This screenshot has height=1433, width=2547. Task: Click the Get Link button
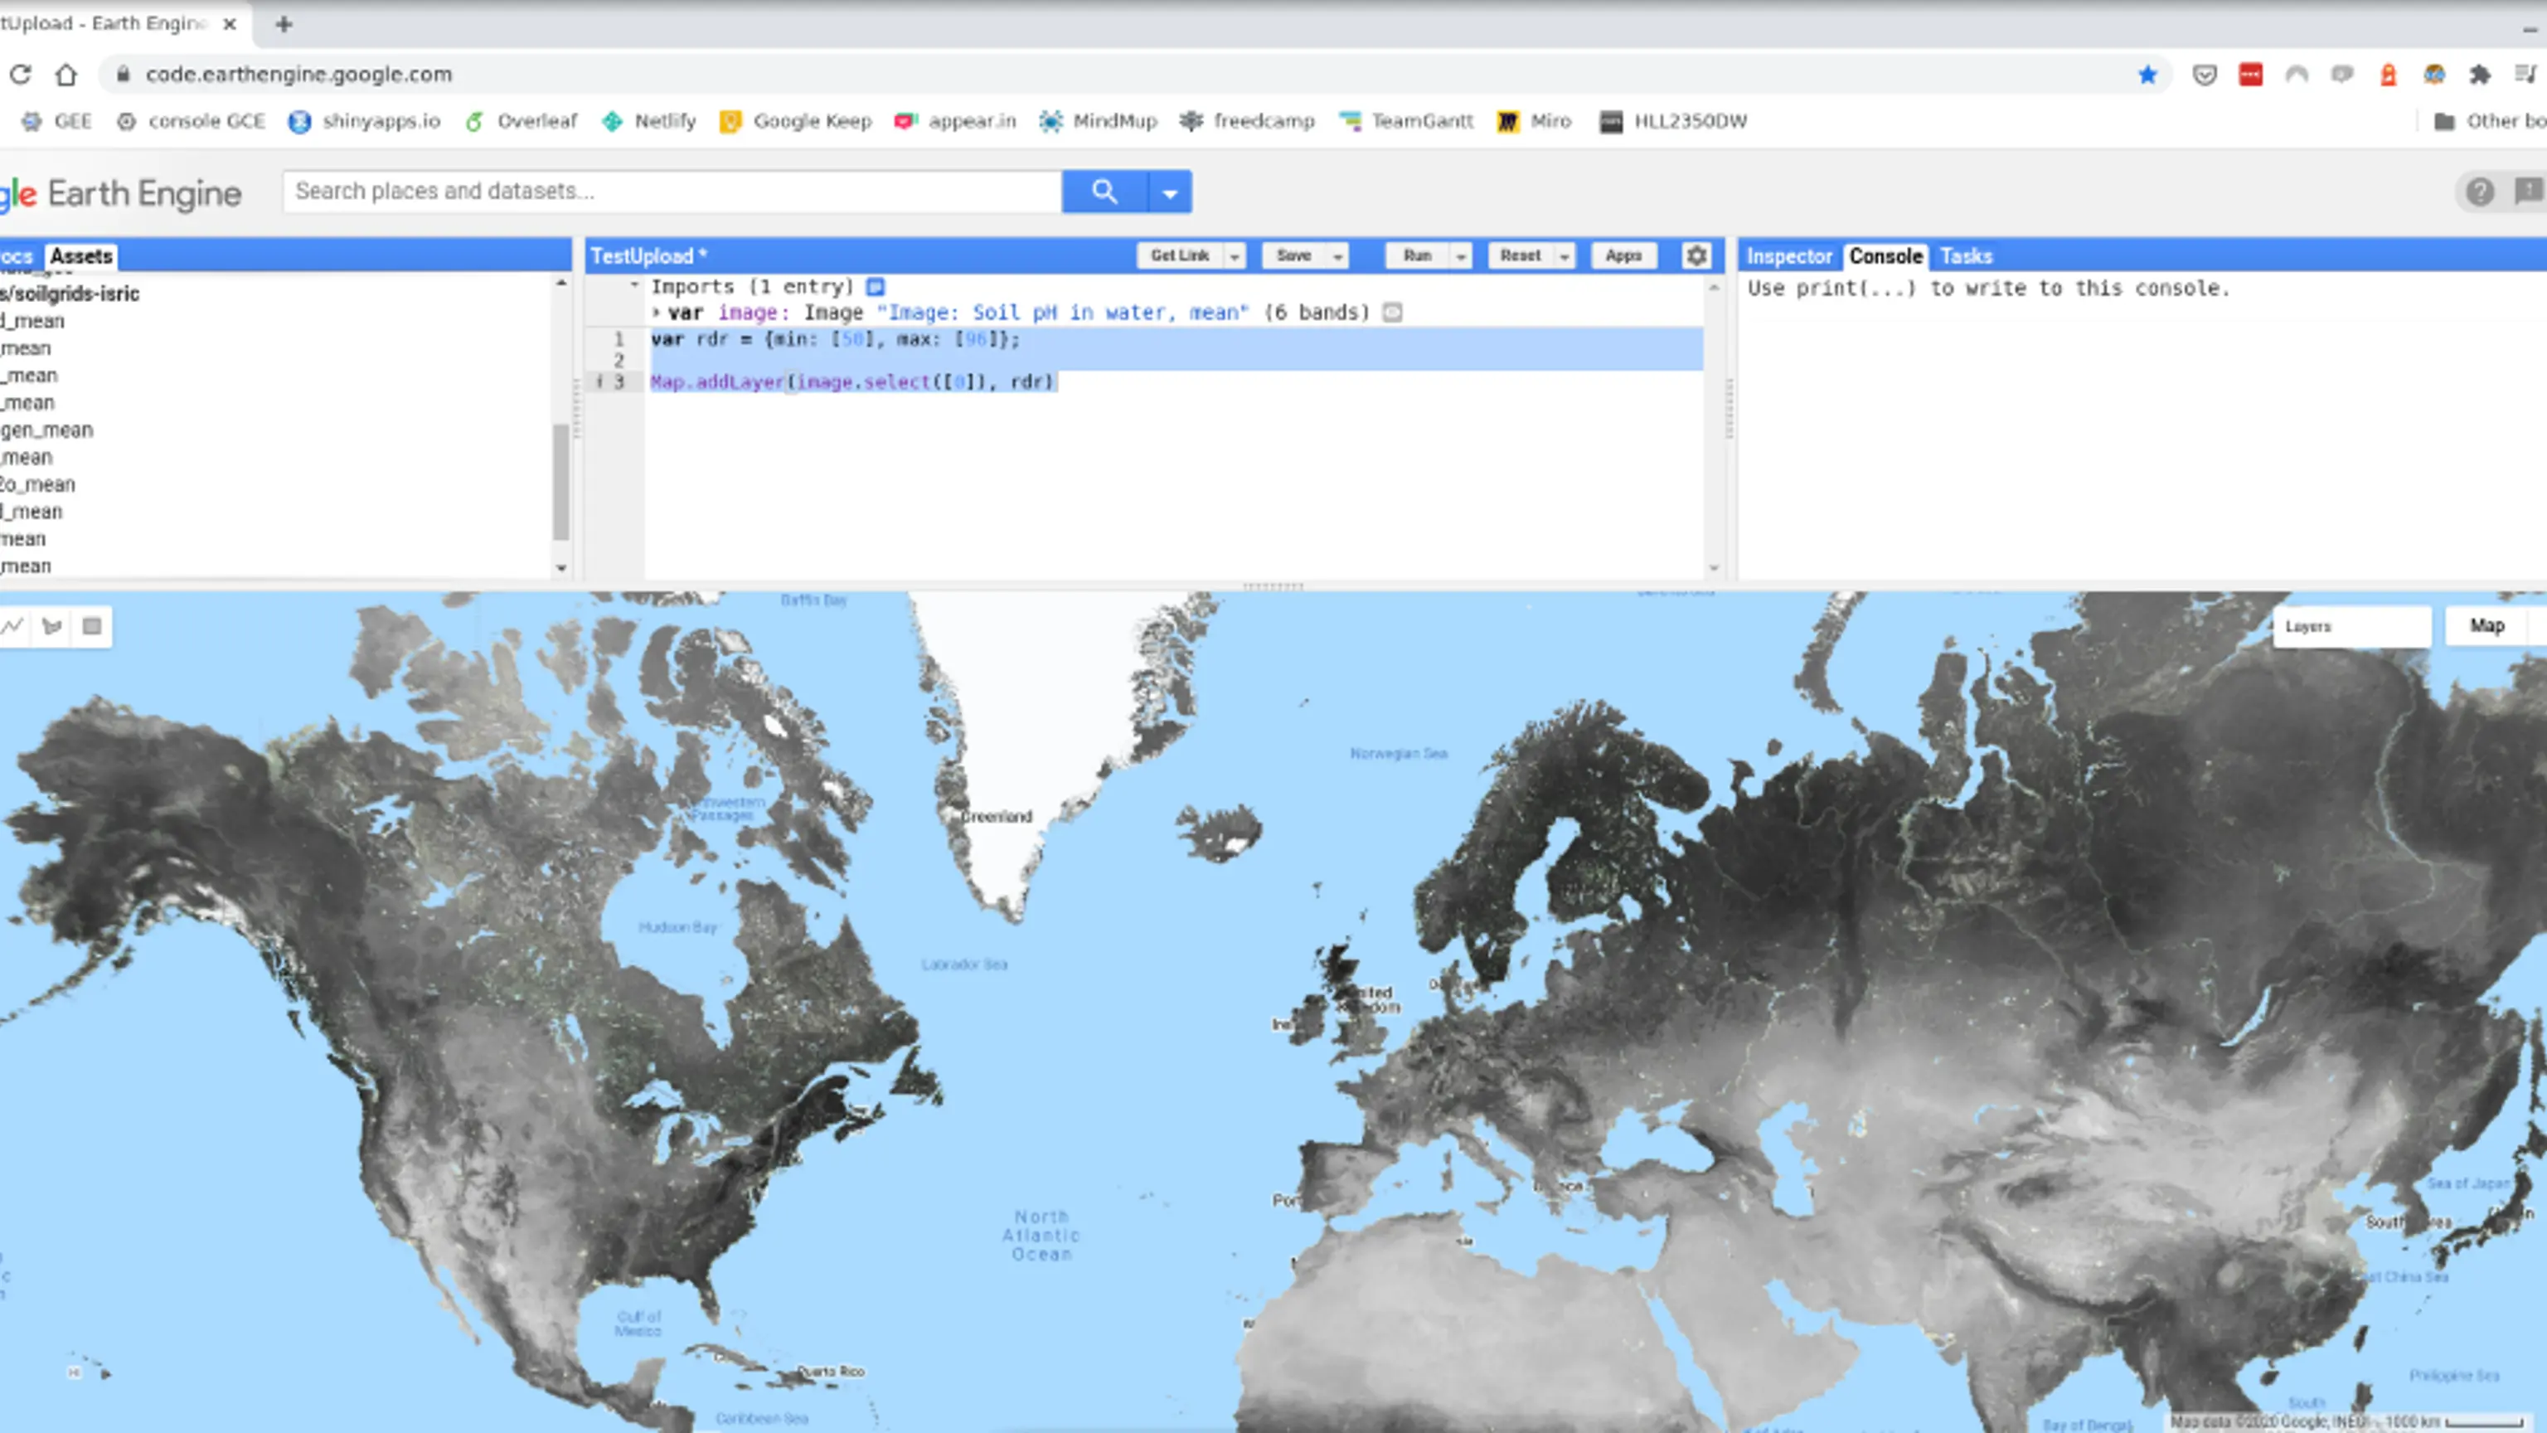coord(1180,256)
